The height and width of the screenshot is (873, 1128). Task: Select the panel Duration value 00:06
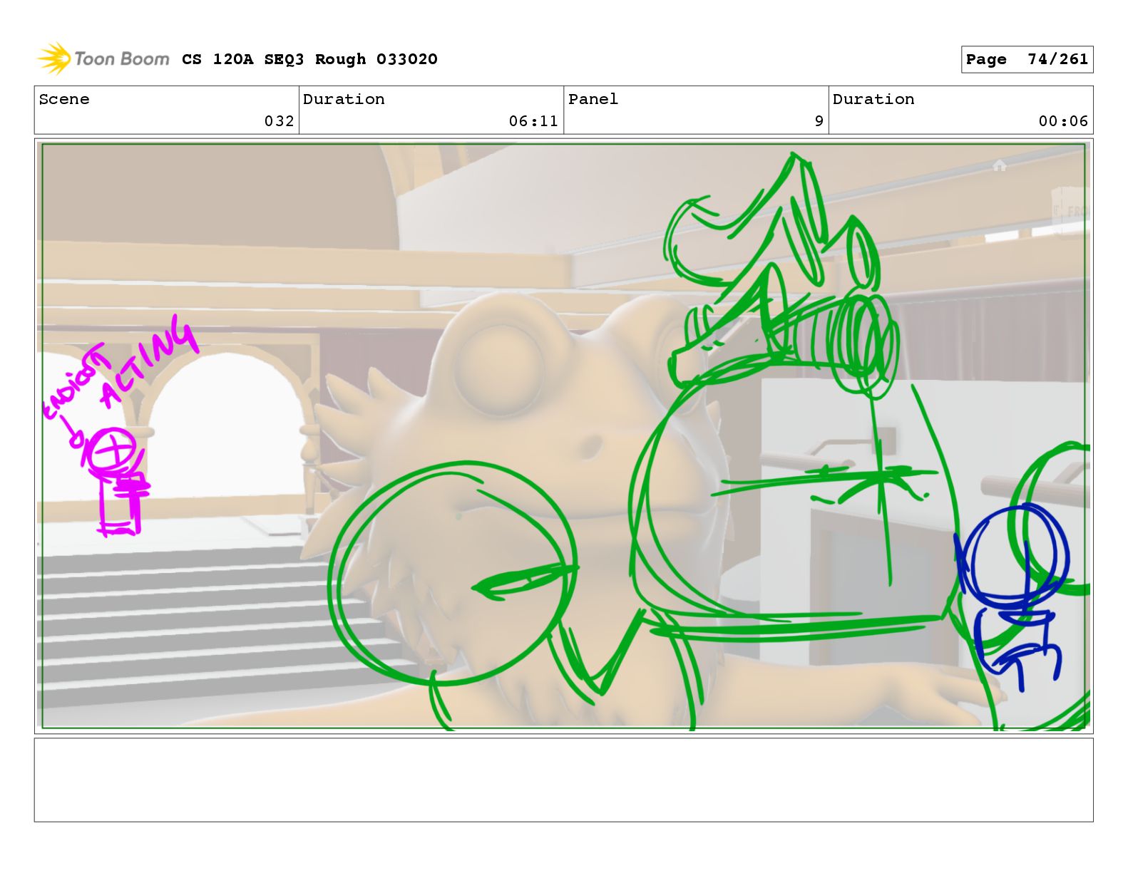[x=1063, y=121]
